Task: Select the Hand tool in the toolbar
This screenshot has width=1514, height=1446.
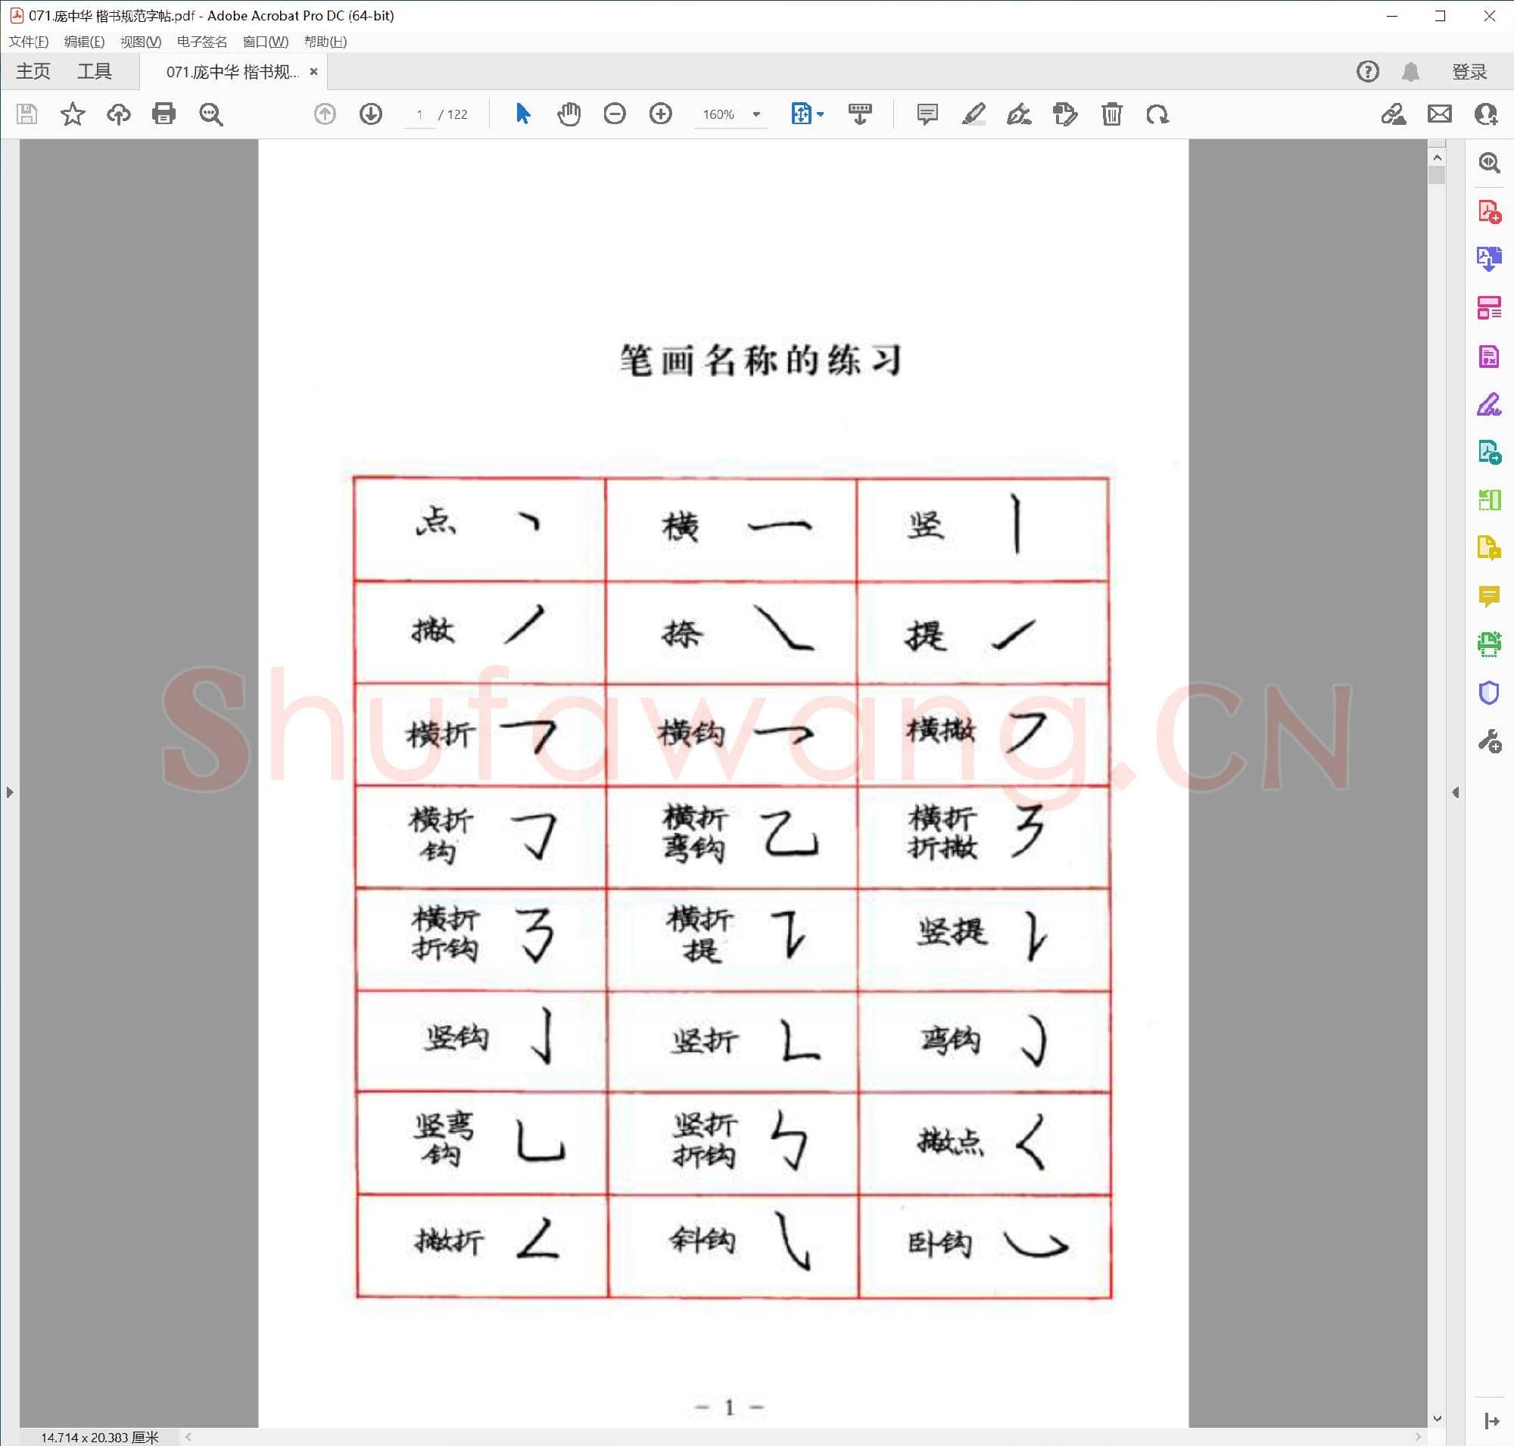Action: point(569,114)
